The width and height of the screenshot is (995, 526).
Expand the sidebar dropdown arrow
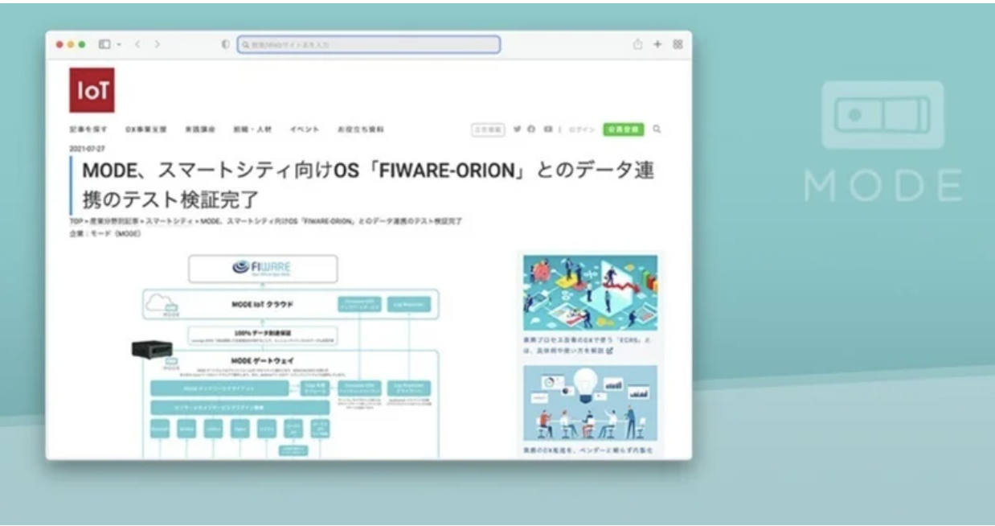117,45
